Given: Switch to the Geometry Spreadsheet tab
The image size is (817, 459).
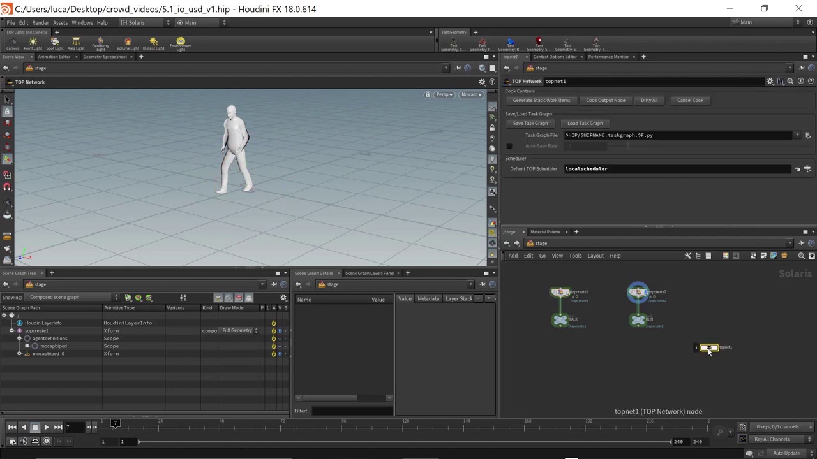Looking at the screenshot, I should point(105,57).
